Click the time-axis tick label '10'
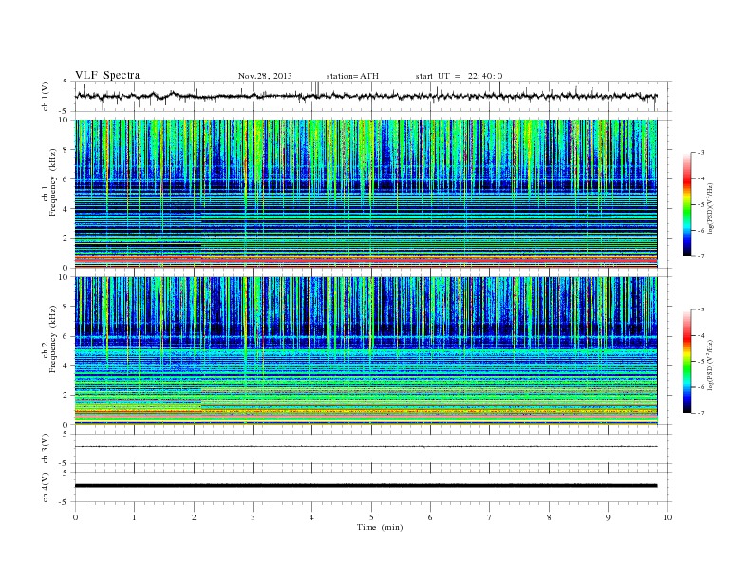Image resolution: width=752 pixels, height=581 pixels. 667,517
